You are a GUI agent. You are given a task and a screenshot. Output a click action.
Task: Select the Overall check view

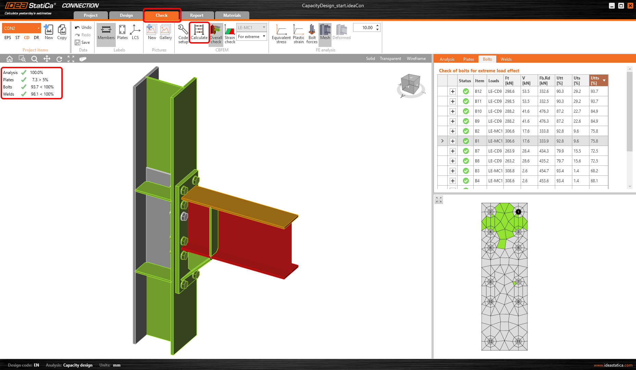(x=216, y=34)
